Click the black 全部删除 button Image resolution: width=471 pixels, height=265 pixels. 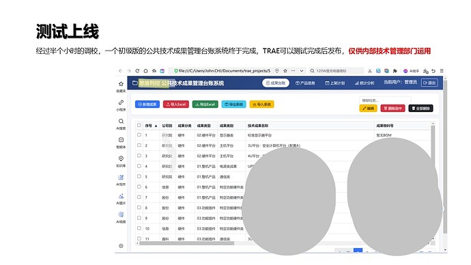420,108
